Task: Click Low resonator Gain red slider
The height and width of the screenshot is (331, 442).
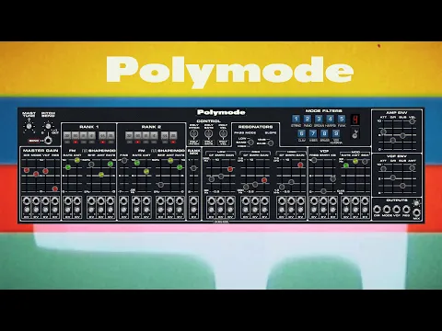Action: coord(230,169)
